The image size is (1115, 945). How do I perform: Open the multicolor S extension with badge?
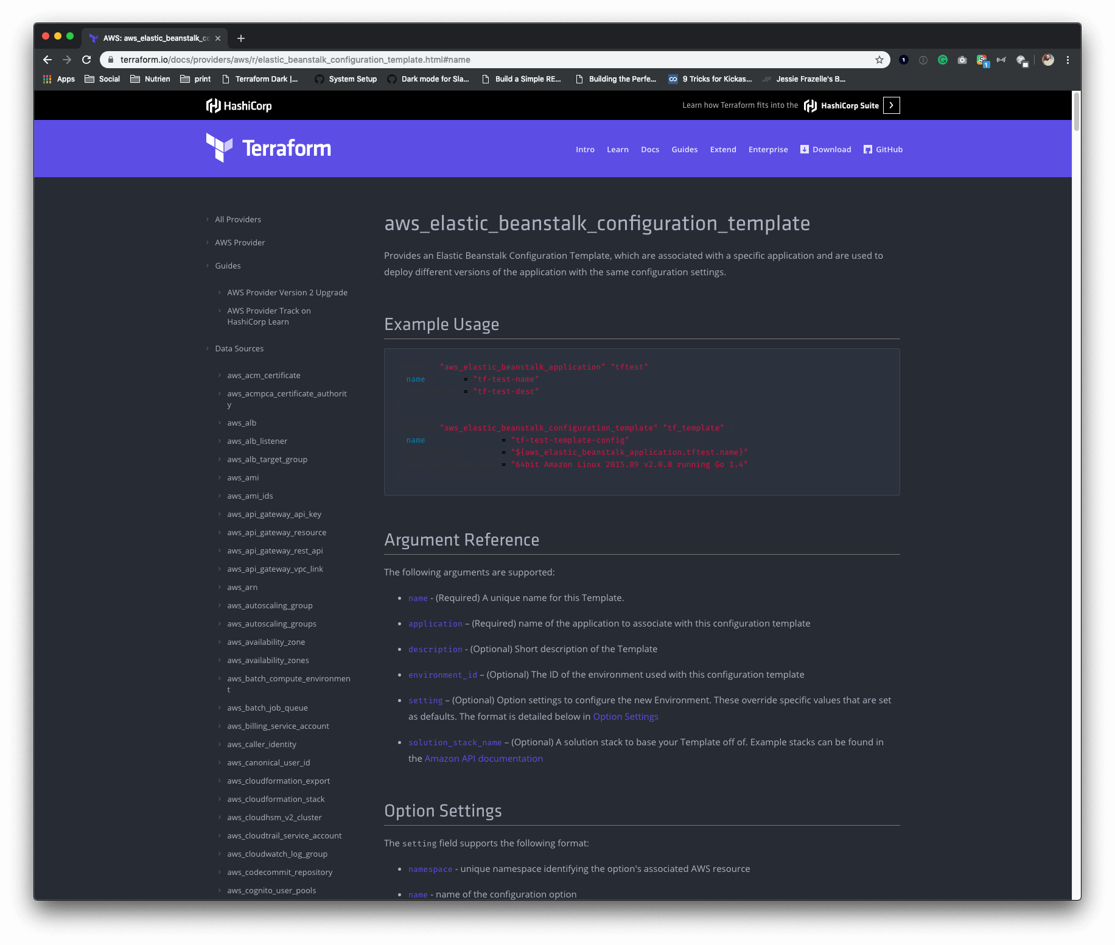982,60
